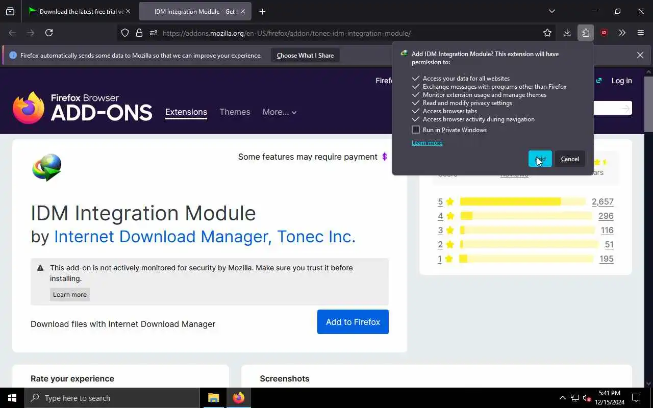This screenshot has height=408, width=653.
Task: Dismiss the Mozilla data notification bar
Action: click(x=640, y=55)
